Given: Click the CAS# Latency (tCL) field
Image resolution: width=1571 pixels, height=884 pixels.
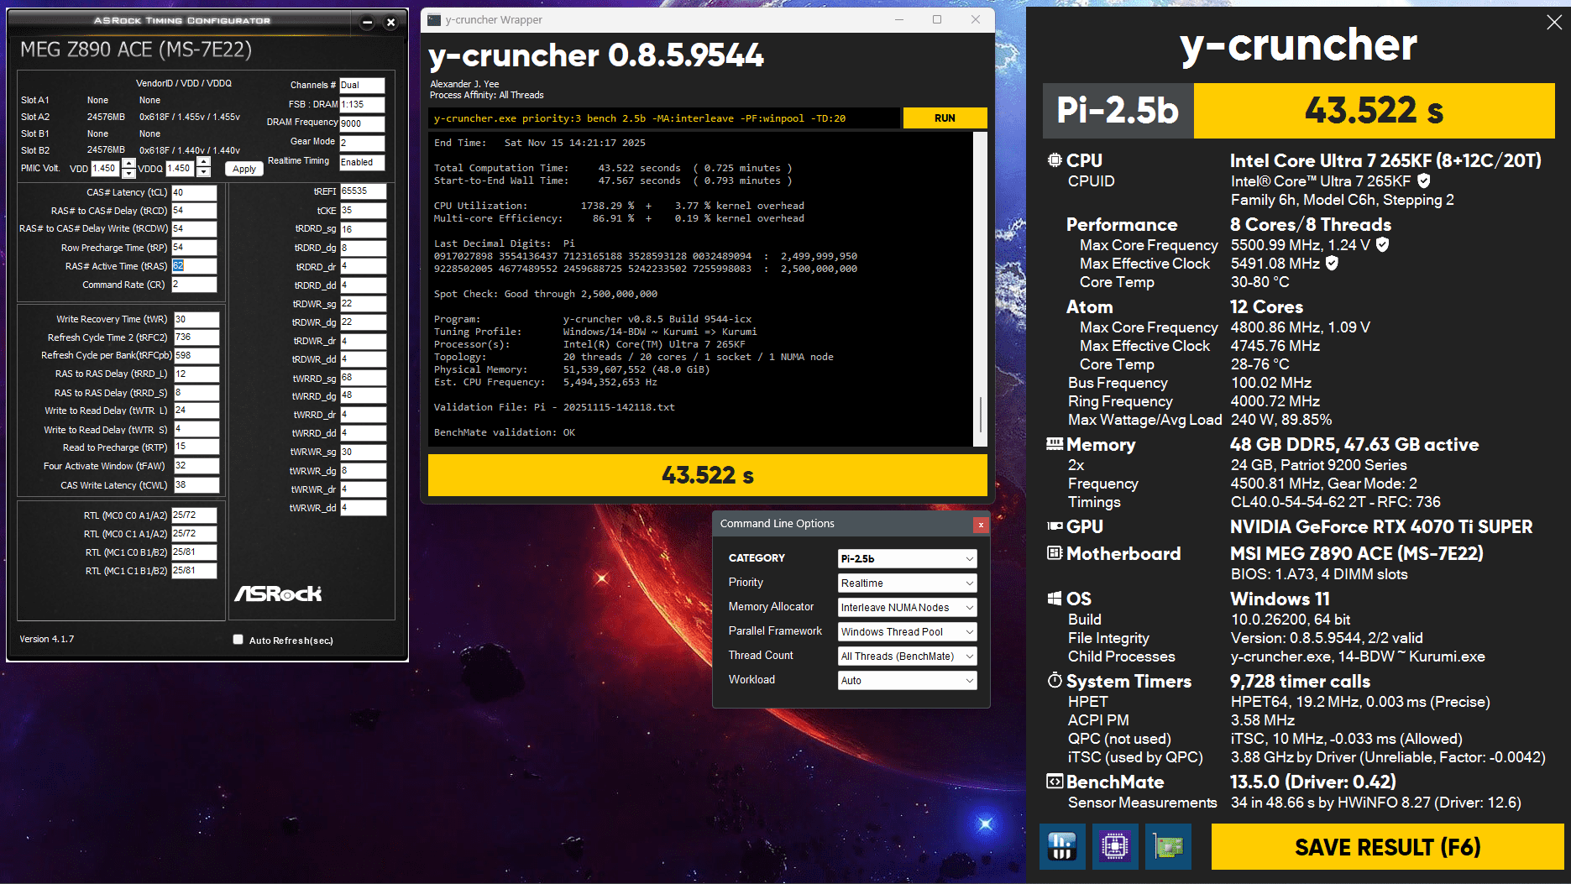Looking at the screenshot, I should [194, 192].
